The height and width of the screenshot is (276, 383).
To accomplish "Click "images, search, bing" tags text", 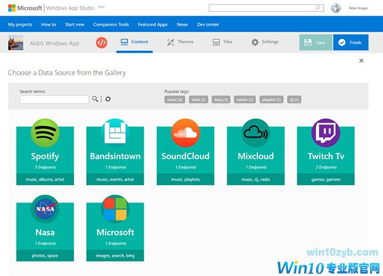I will [115, 256].
